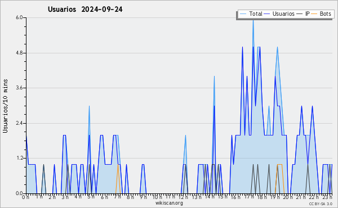The width and height of the screenshot is (338, 208).
Task: Click the orange Bots legend line swatch
Action: [x=314, y=14]
